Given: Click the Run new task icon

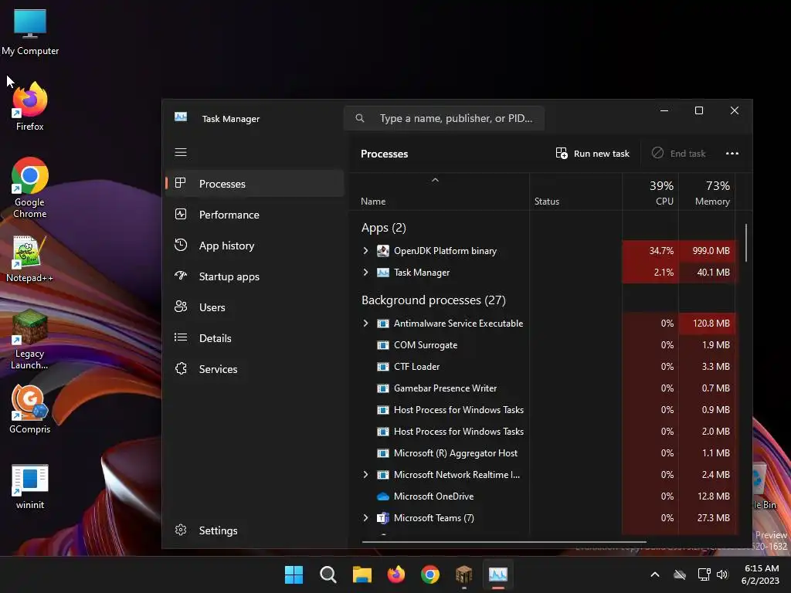Looking at the screenshot, I should tap(562, 154).
